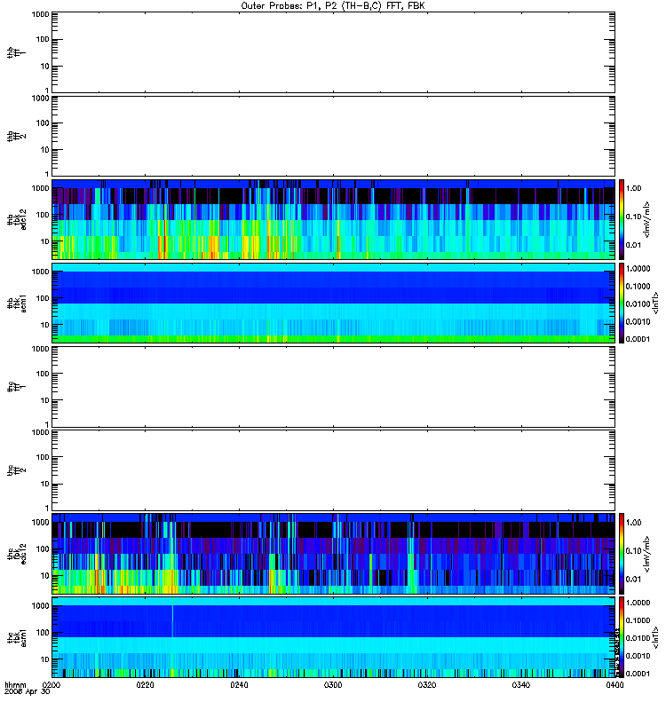This screenshot has height=710, width=666.
Task: Select the empty thb fff 1 plot panel
Action: (x=334, y=52)
